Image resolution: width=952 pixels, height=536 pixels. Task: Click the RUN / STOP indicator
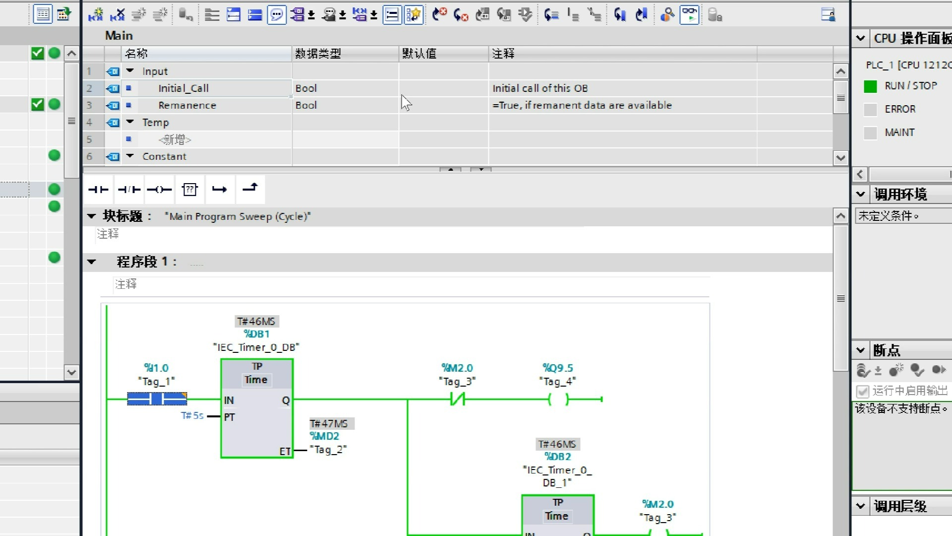[x=870, y=86]
